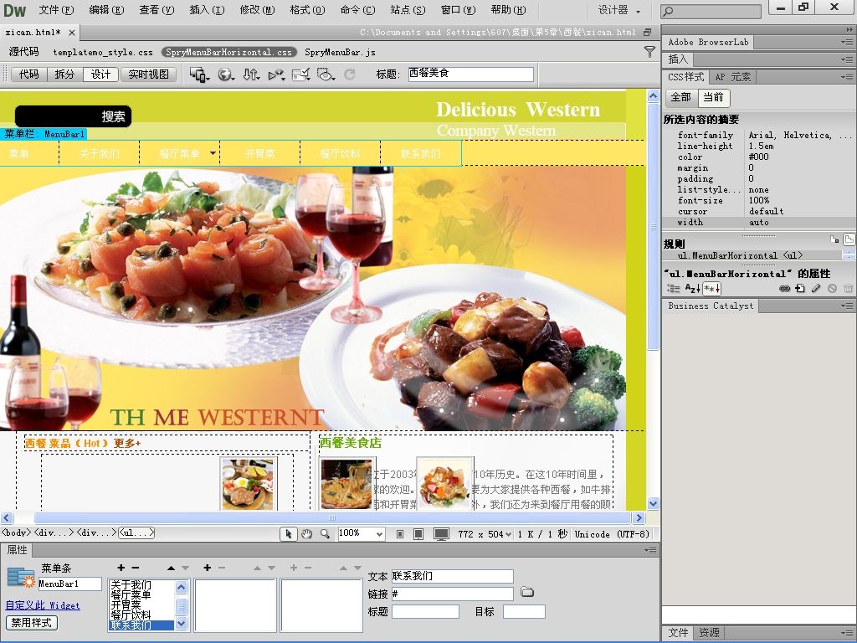The height and width of the screenshot is (643, 857).
Task: Click <body> tag in tag selector
Action: click(x=17, y=532)
